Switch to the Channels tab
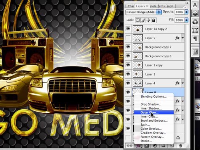 pos(153,6)
